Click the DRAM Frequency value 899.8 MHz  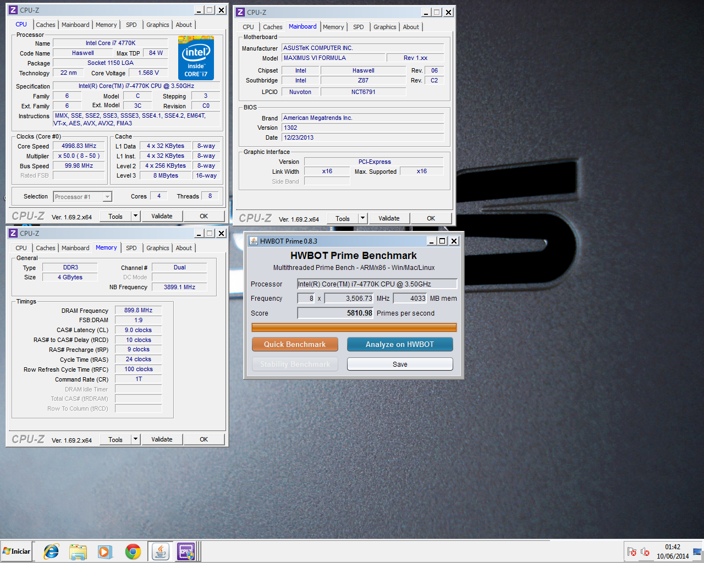(138, 310)
